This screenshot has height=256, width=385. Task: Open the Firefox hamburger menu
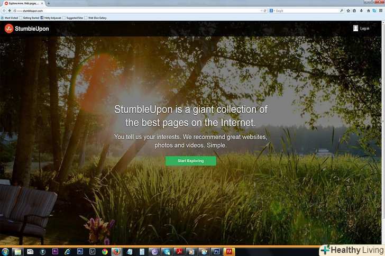tap(381, 11)
